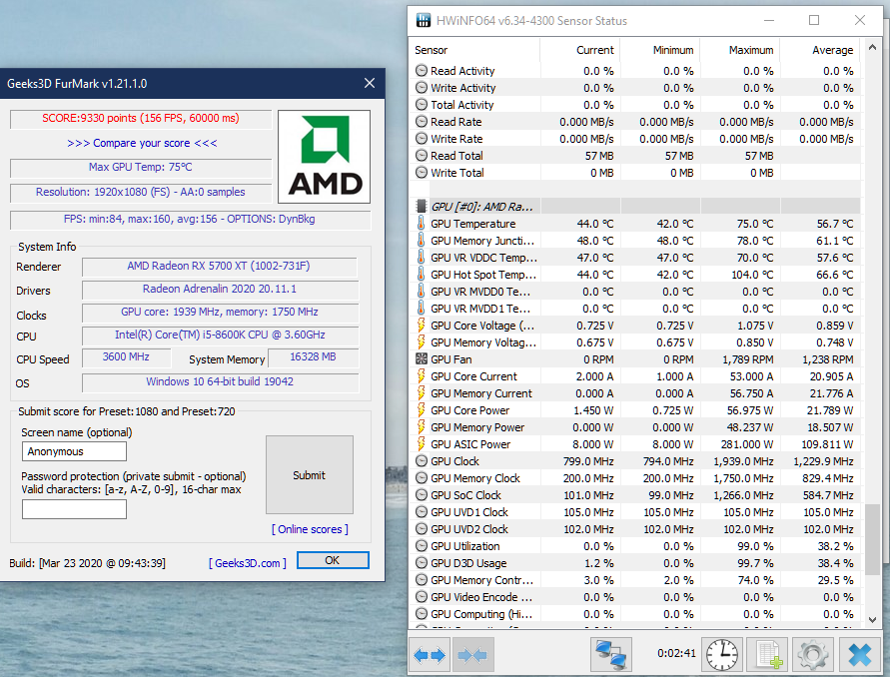Open the network remote monitoring icon in HWiNFO
The image size is (890, 677).
point(611,654)
